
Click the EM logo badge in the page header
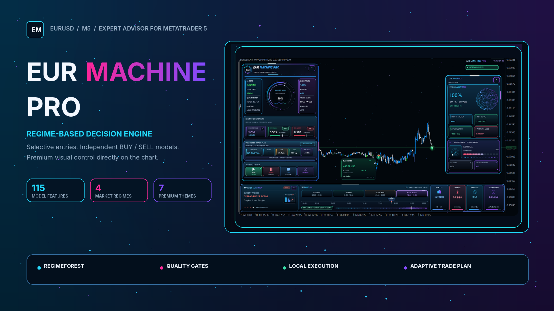click(x=35, y=30)
